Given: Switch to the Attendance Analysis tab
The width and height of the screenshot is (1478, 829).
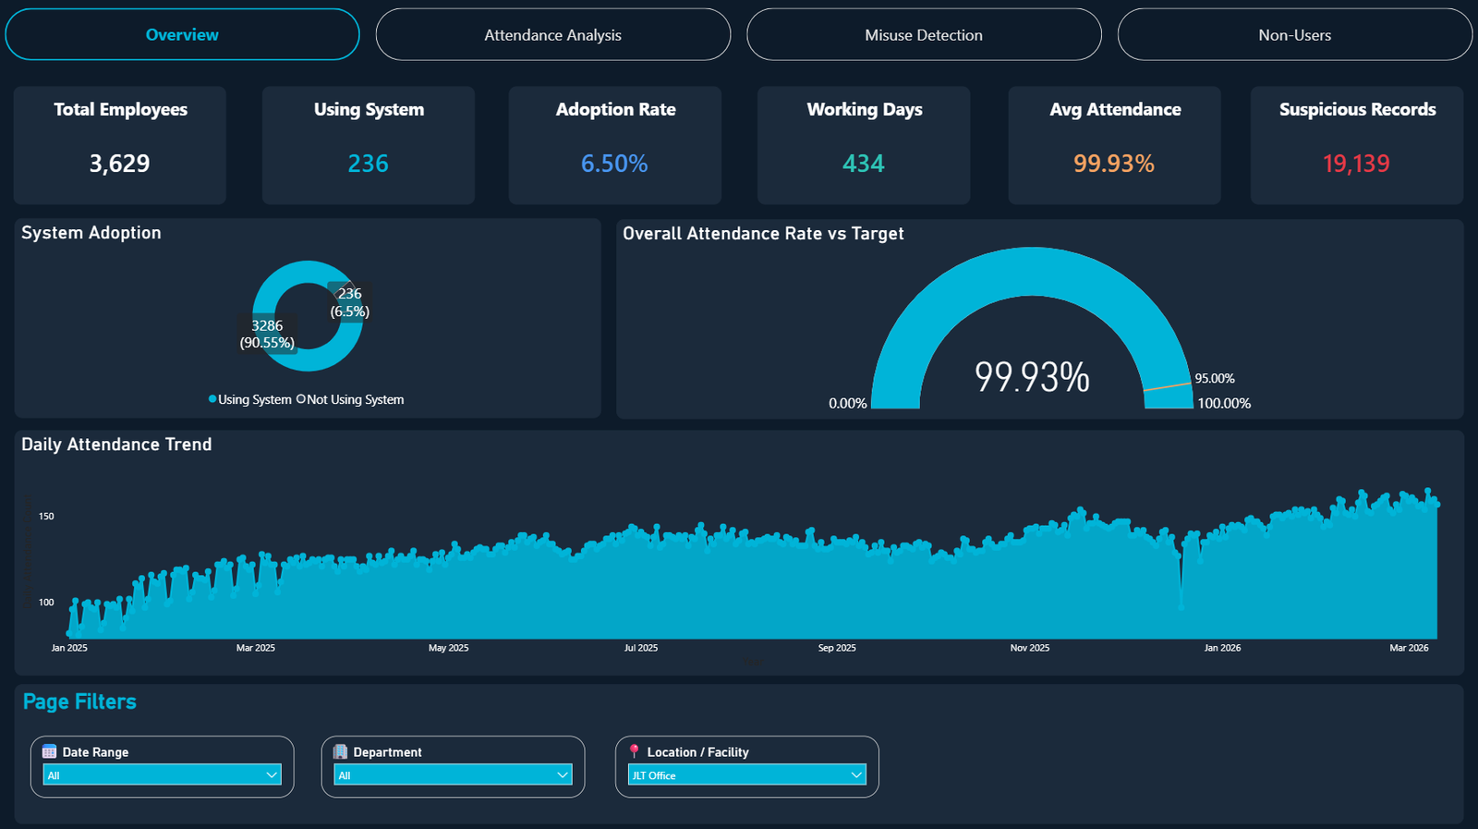Looking at the screenshot, I should (x=552, y=35).
